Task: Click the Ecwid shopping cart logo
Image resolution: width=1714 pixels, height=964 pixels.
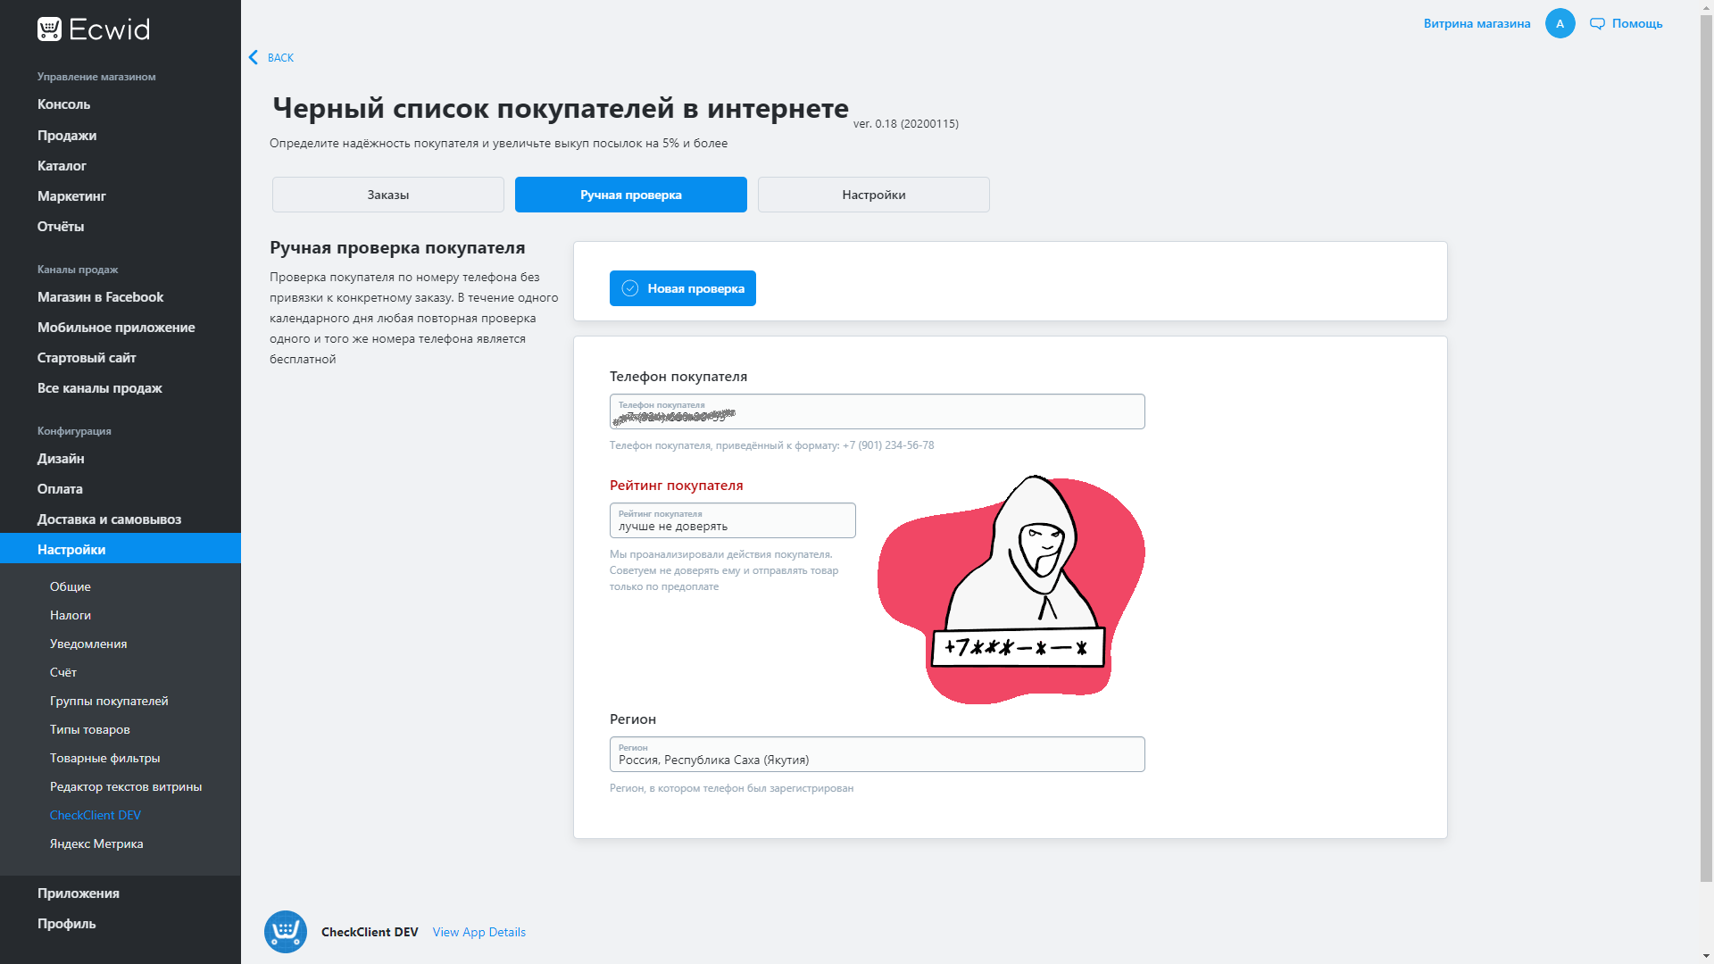Action: coord(50,29)
